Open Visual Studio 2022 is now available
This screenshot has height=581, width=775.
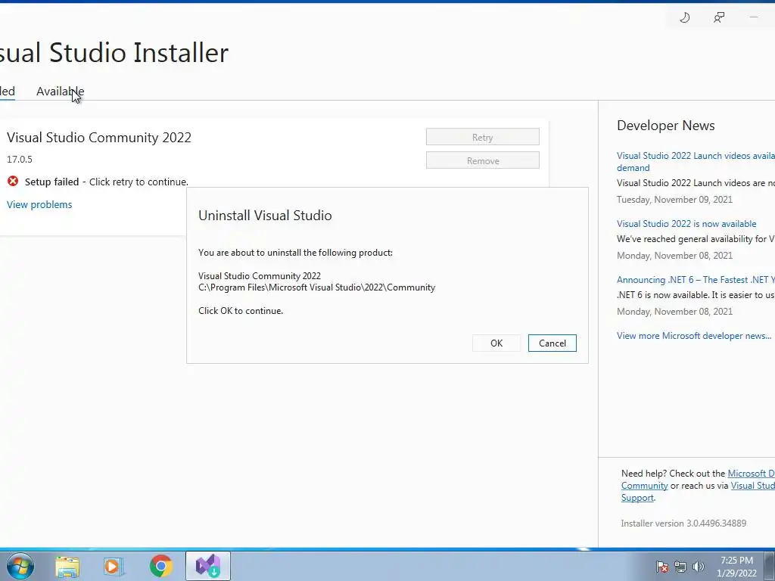click(x=686, y=224)
